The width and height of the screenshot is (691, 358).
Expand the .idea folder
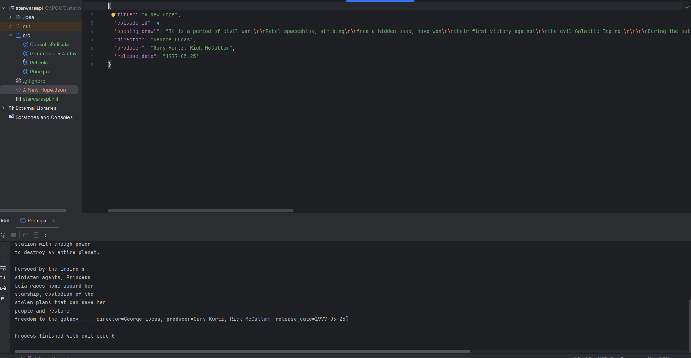(11, 17)
